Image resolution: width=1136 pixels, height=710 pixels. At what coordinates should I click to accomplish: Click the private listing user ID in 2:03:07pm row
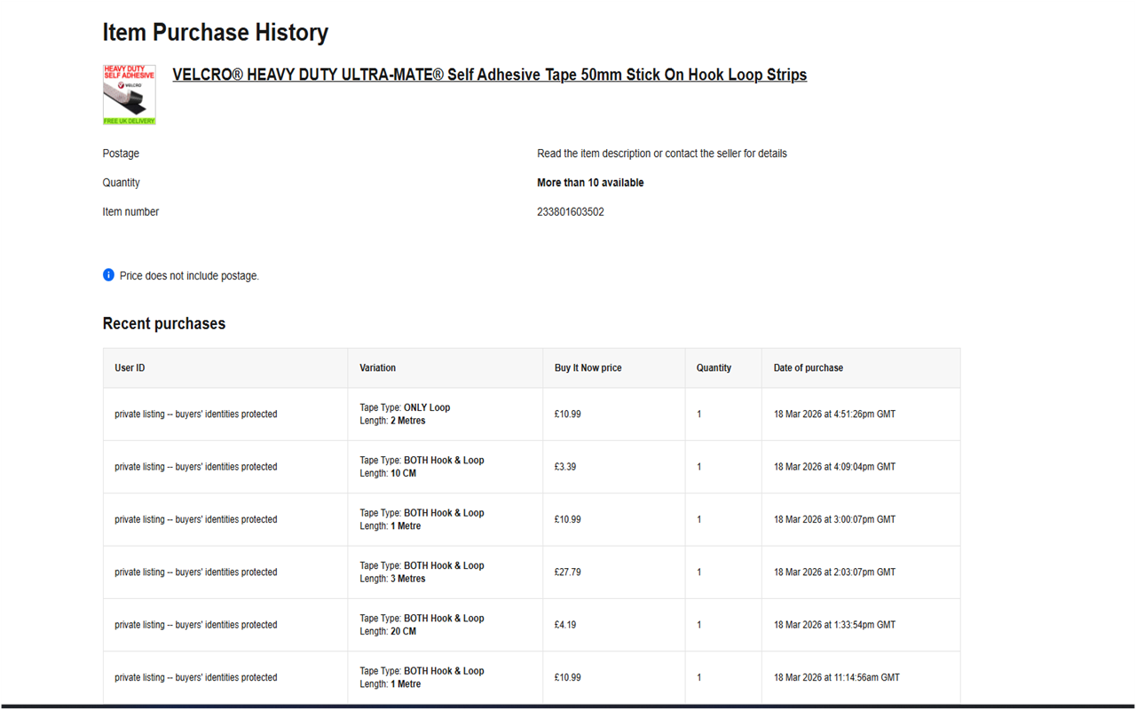(196, 572)
